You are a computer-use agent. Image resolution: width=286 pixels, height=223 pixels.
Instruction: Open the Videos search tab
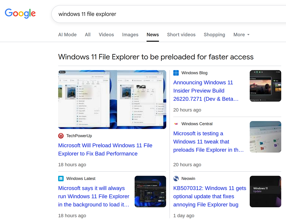pos(106,35)
